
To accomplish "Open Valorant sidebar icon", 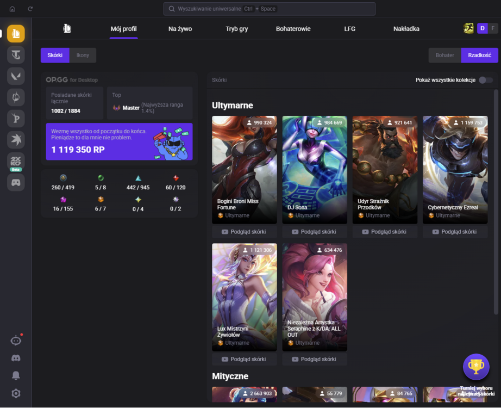I will (x=16, y=76).
